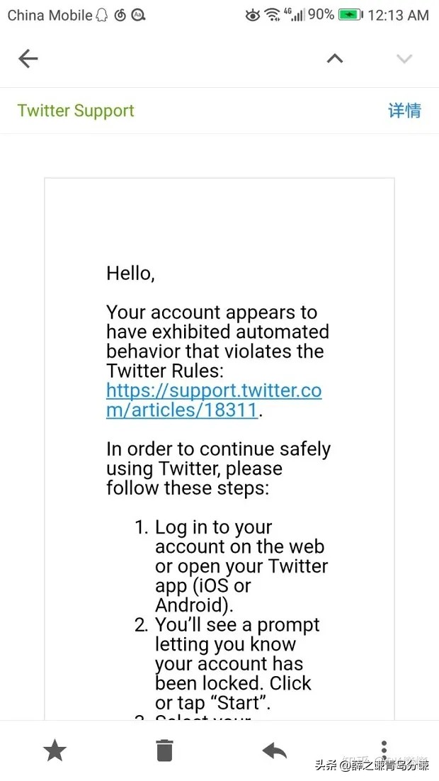Tap the bell notification icon
Viewport: 439px width, 781px height.
[102, 14]
